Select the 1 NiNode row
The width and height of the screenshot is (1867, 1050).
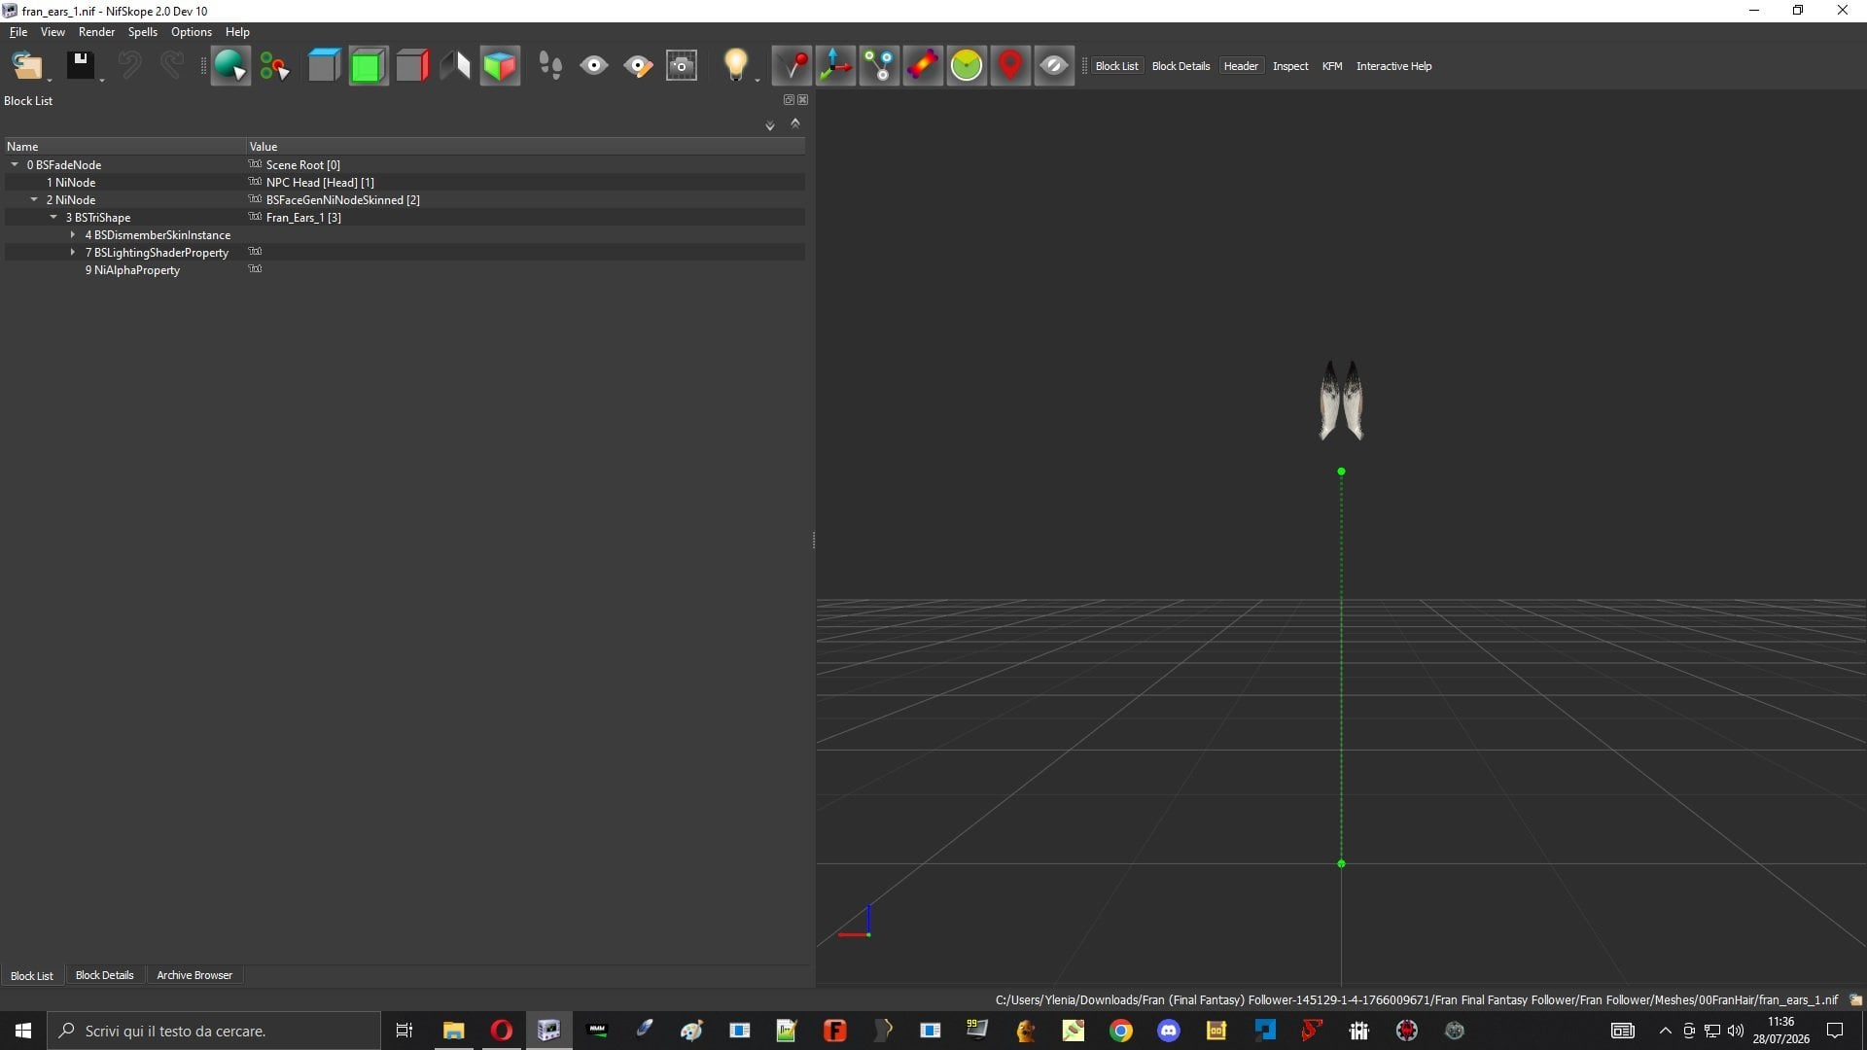pos(405,183)
